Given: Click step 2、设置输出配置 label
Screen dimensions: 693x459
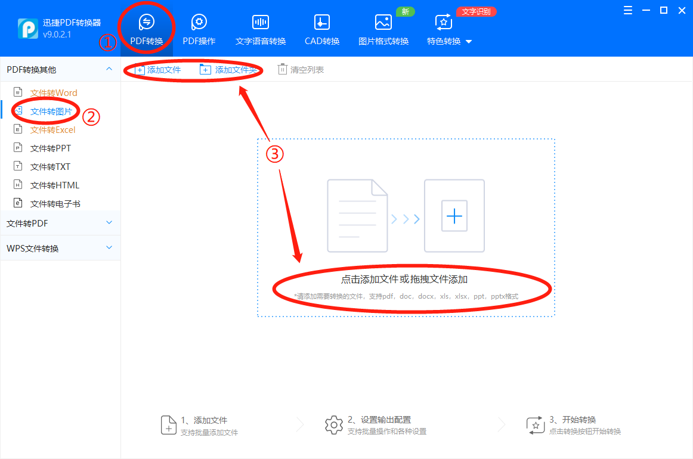Looking at the screenshot, I should [x=379, y=420].
